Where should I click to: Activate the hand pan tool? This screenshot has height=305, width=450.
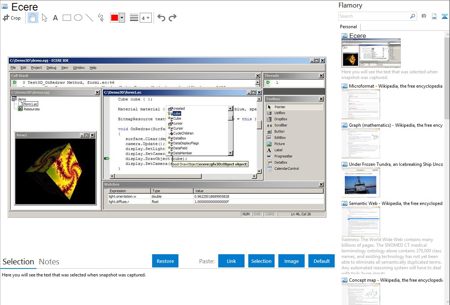coord(33,18)
